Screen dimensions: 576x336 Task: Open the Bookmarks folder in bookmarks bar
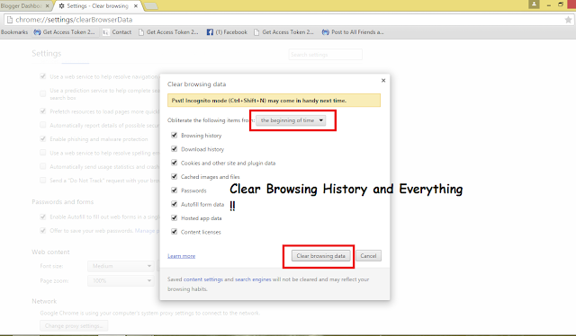14,32
